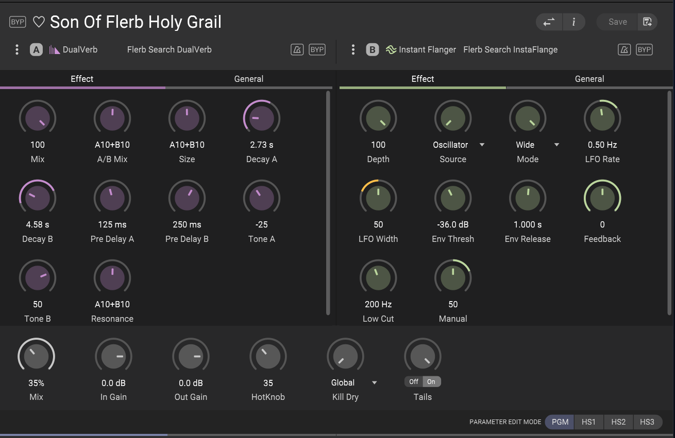Open the Flerb Search DualVerb preset selector

[170, 50]
